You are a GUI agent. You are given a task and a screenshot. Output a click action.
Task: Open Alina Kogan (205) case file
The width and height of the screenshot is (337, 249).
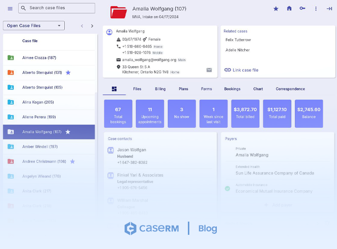(x=49, y=102)
